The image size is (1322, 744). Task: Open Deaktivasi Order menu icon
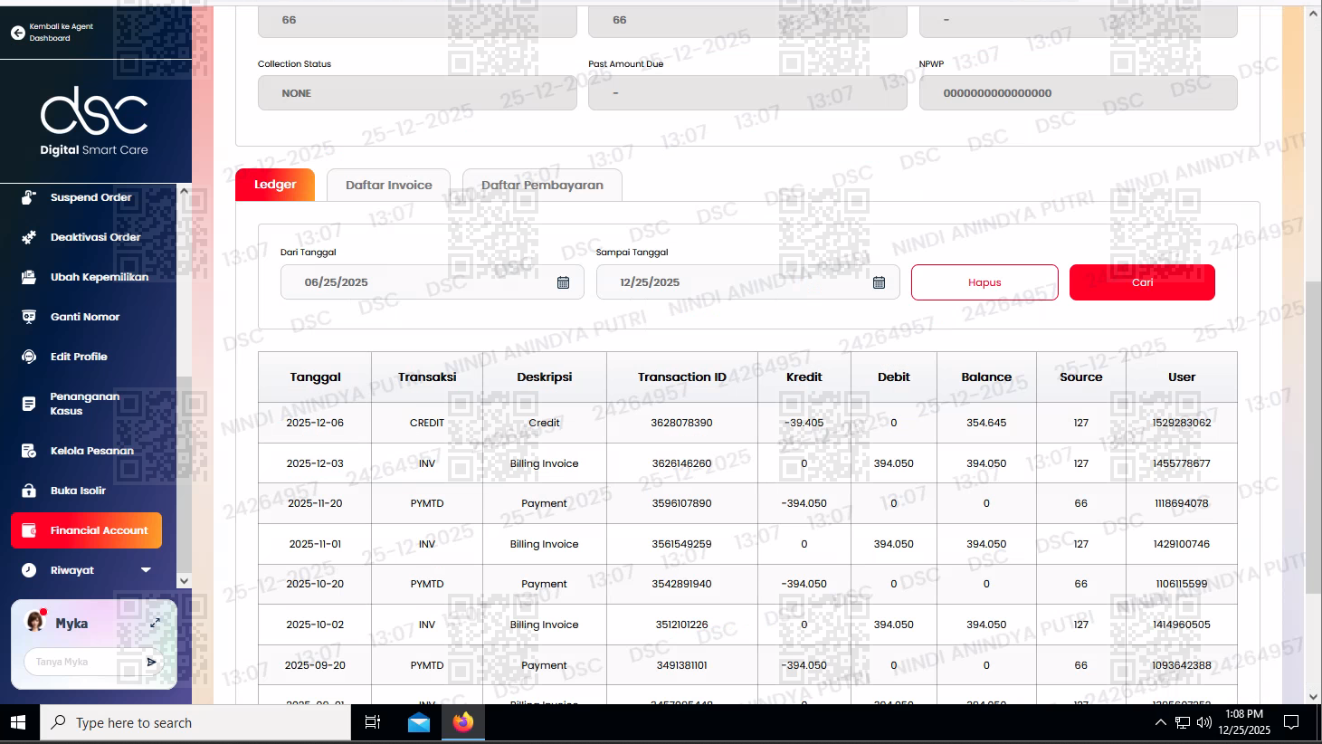pos(29,237)
